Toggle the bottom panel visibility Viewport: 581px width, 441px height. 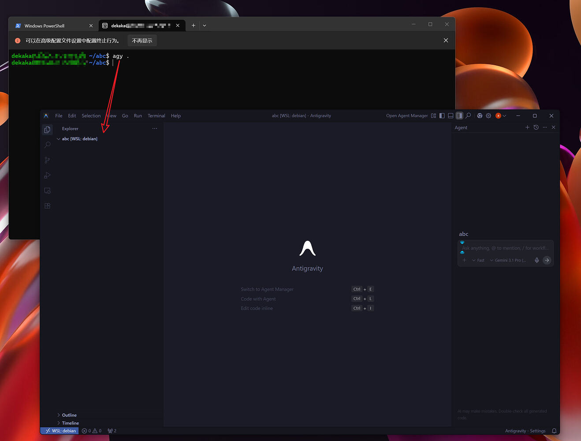[451, 116]
